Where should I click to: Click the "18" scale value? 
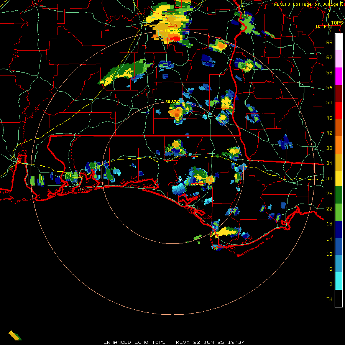[329, 224]
